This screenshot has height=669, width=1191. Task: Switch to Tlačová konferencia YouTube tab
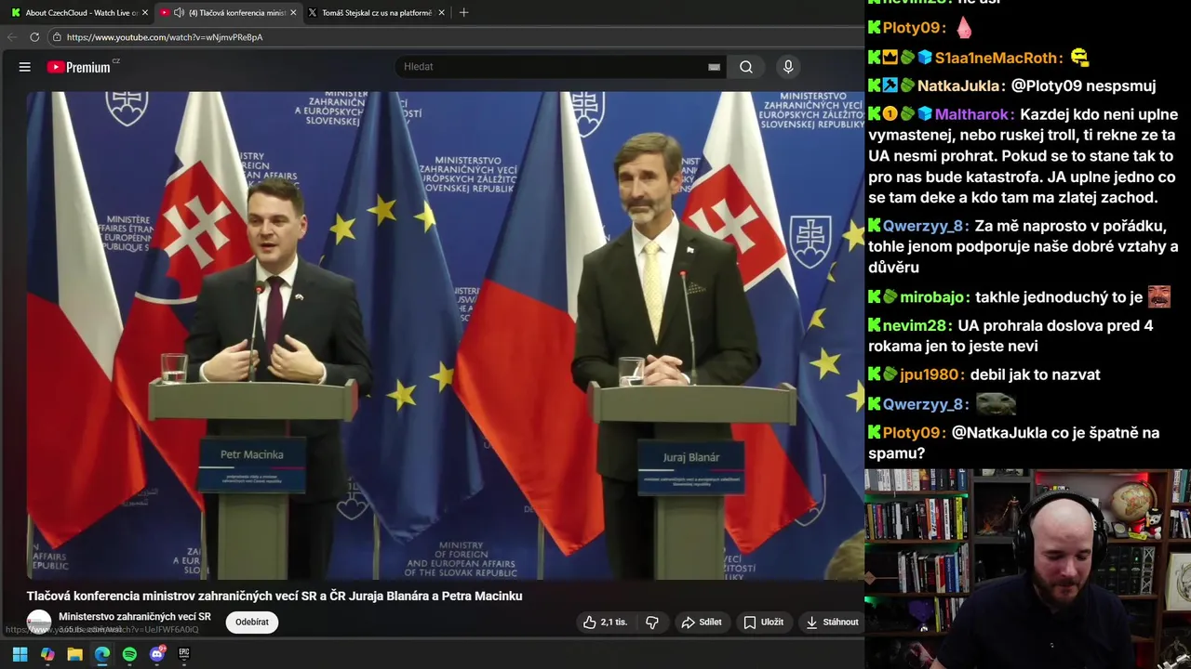pyautogui.click(x=230, y=13)
